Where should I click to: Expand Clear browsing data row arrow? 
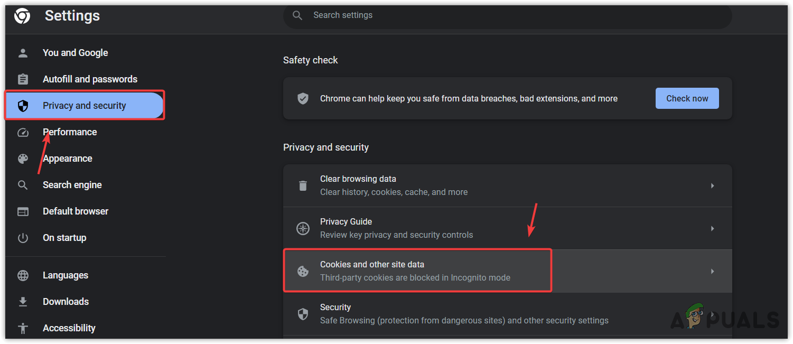pyautogui.click(x=712, y=185)
